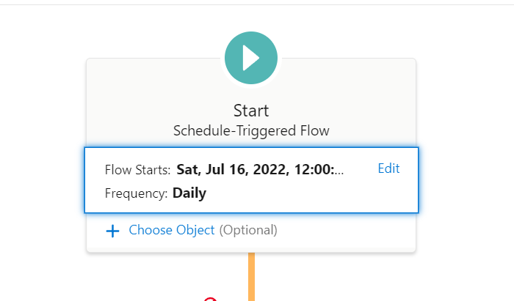Click the teal Start play icon

(251, 58)
